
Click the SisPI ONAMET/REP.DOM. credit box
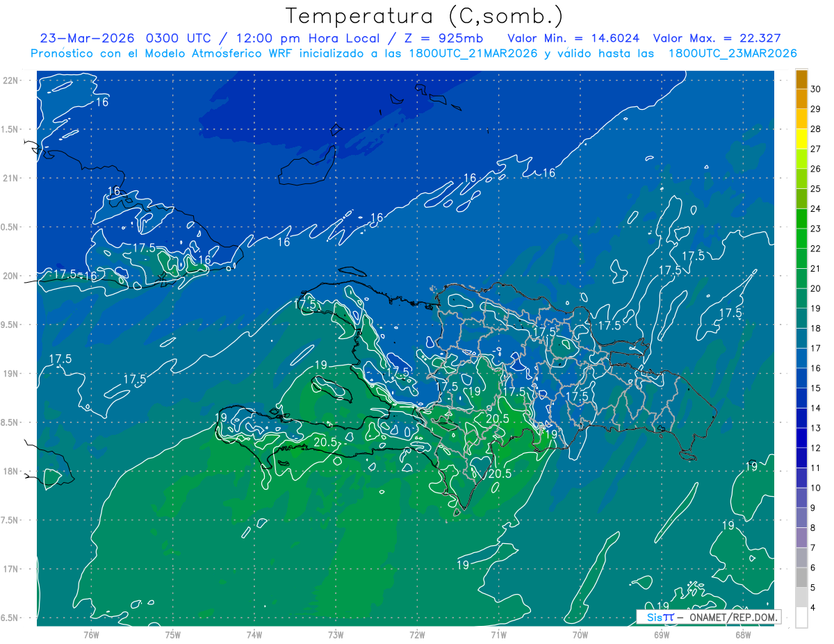point(708,617)
